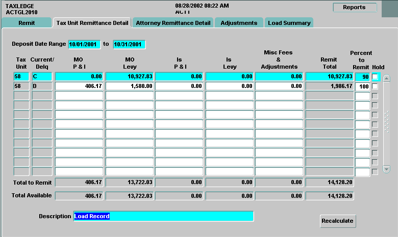Click the scroll up arrow beside the Hold column

click(x=386, y=78)
